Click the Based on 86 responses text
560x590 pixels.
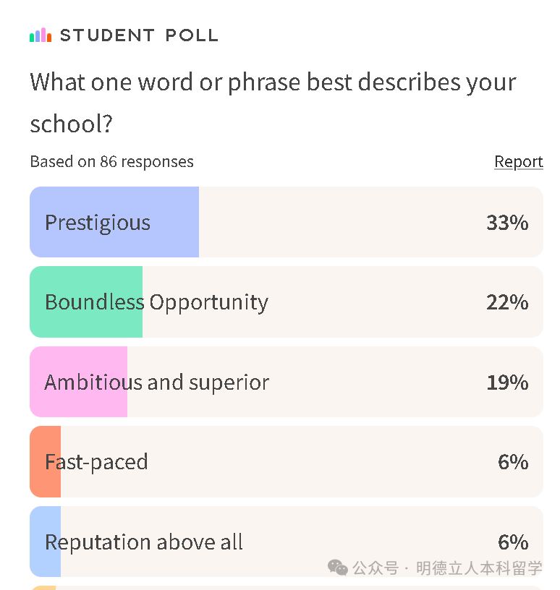pyautogui.click(x=112, y=162)
